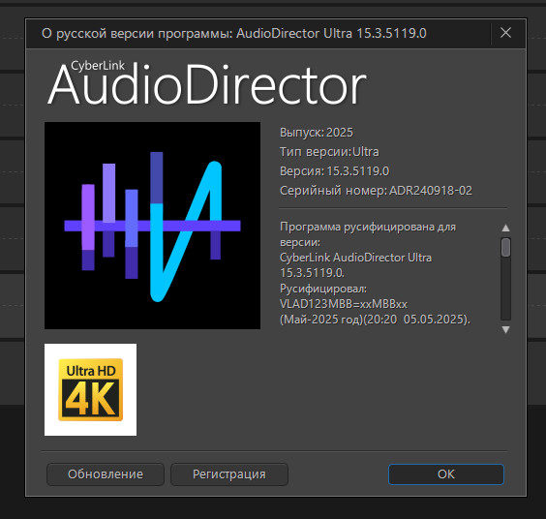Click the Серийный номер ADR240918-02 text
Image resolution: width=546 pixels, height=519 pixels.
pyautogui.click(x=376, y=191)
